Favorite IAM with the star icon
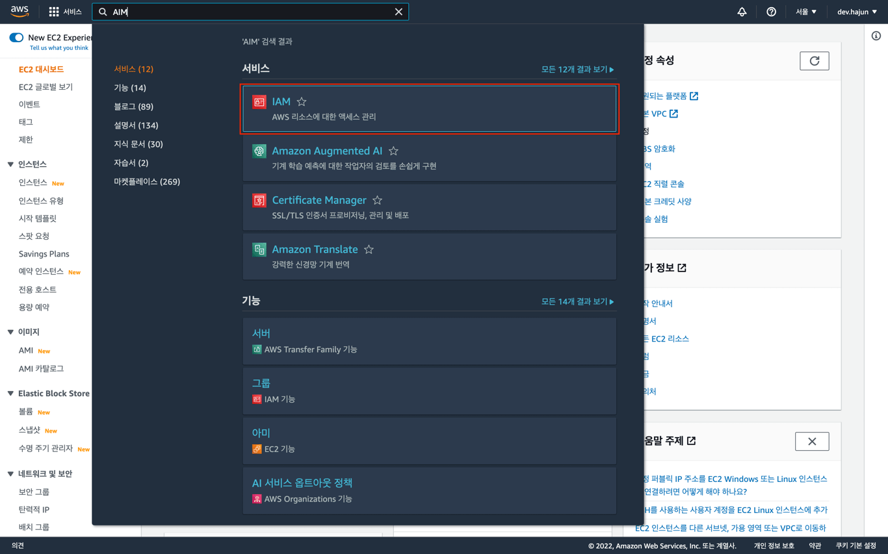Image resolution: width=888 pixels, height=554 pixels. pos(302,101)
